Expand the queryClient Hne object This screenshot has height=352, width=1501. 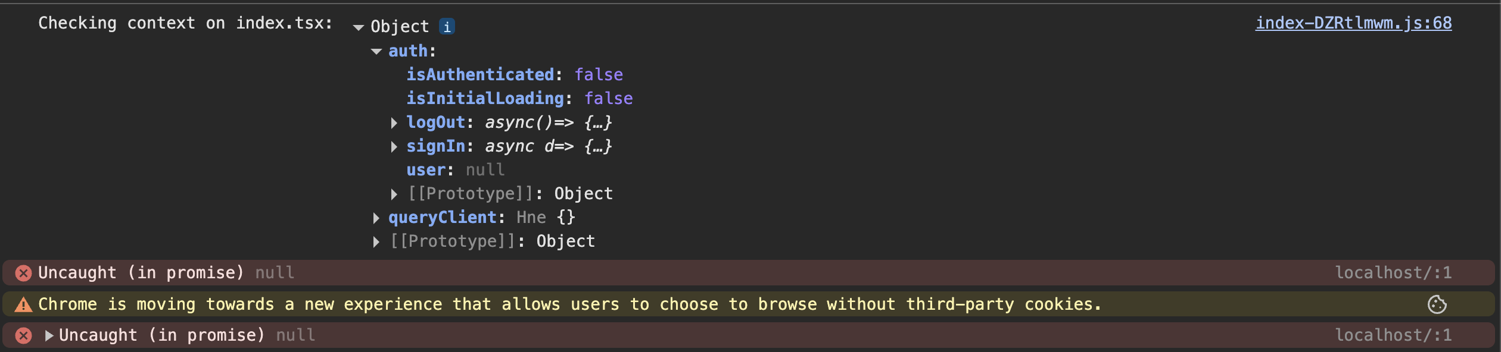[x=376, y=218]
